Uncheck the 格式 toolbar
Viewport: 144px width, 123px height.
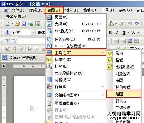124,60
